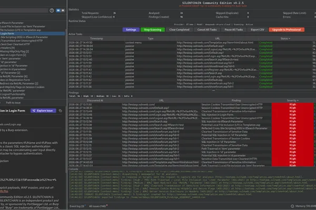The height and width of the screenshot is (210, 316).
Task: Select finding Cleartext Transmission of Session Cookies
Action: (x=226, y=139)
